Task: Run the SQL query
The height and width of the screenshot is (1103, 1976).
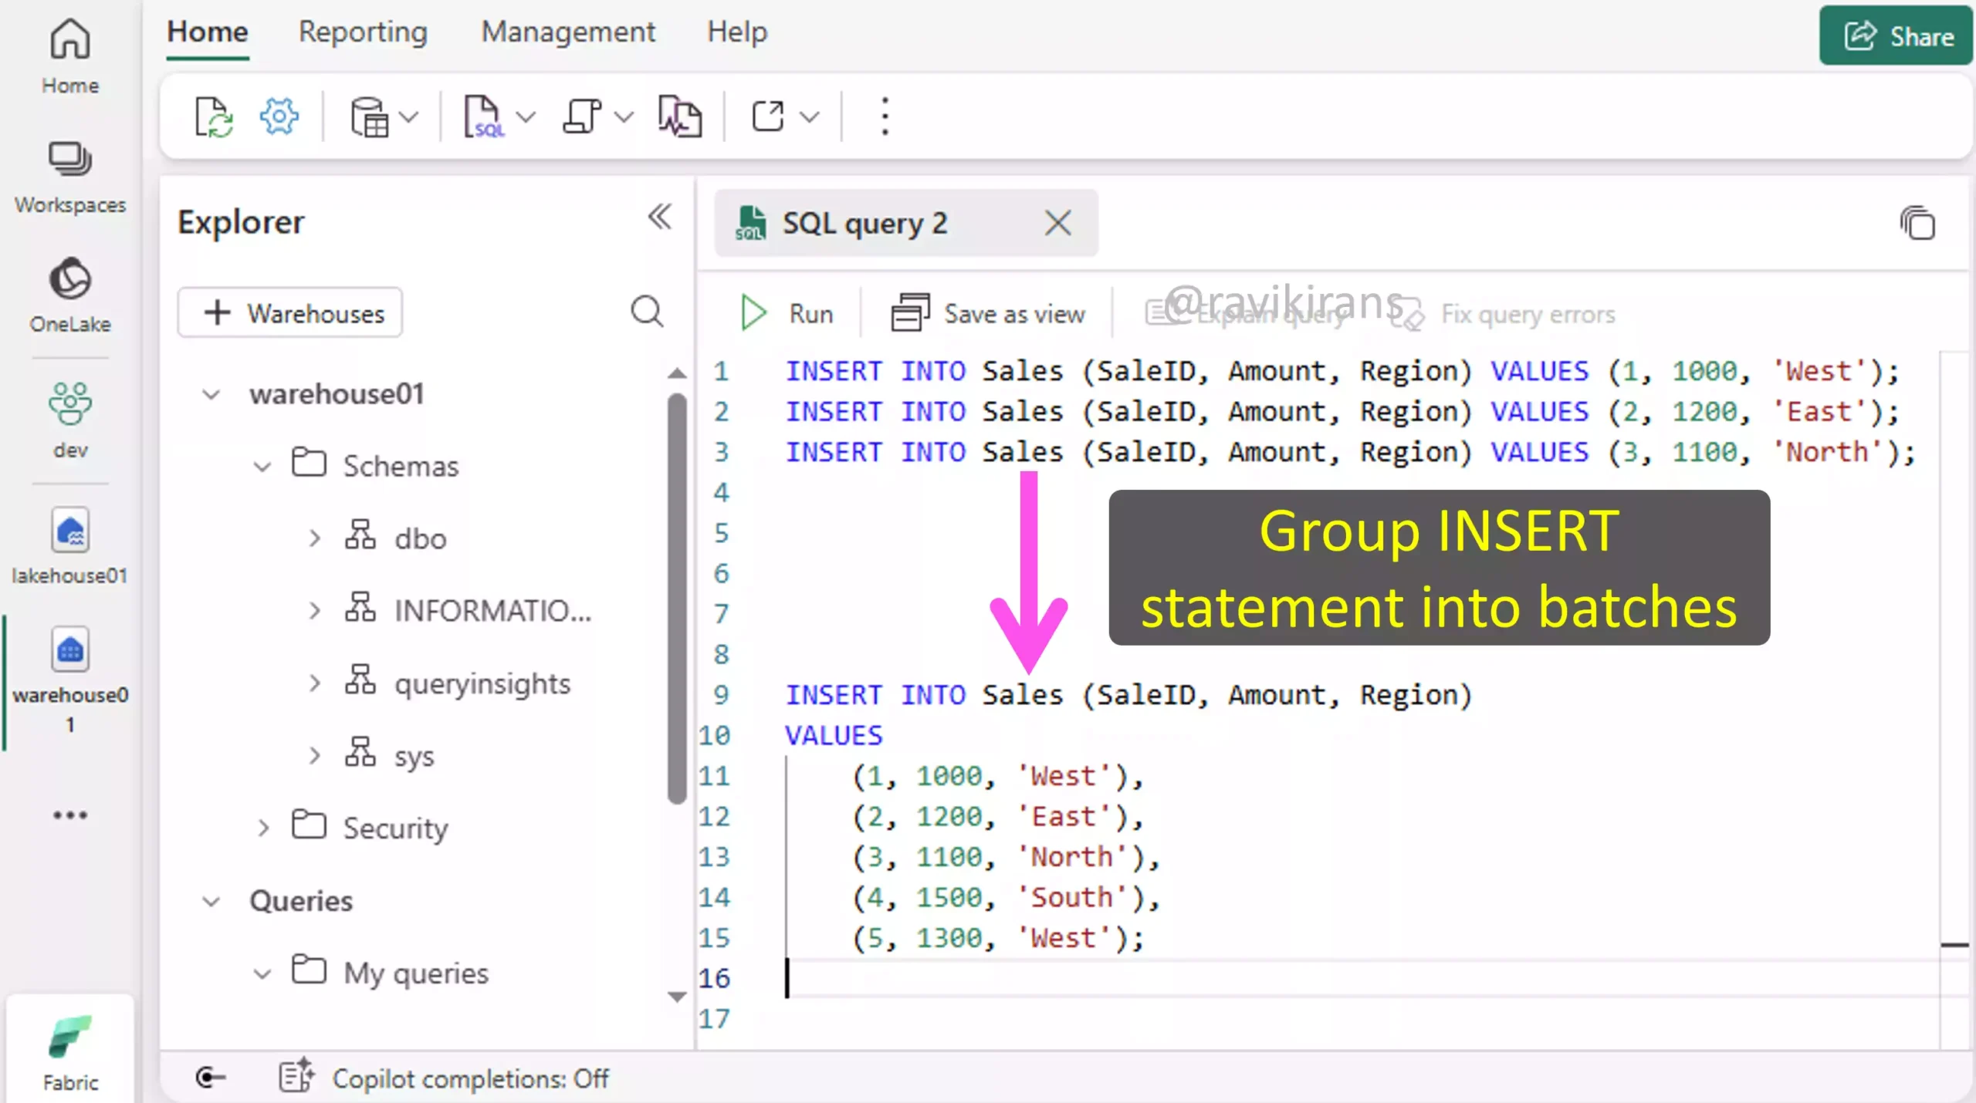Action: click(x=787, y=313)
